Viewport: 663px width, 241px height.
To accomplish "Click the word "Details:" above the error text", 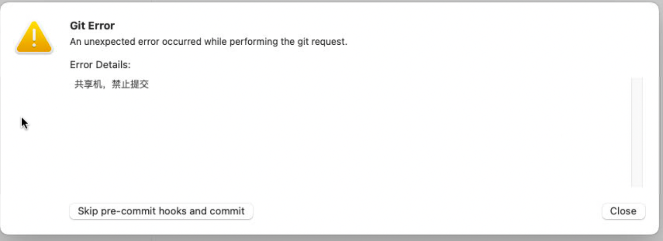I will (x=112, y=65).
